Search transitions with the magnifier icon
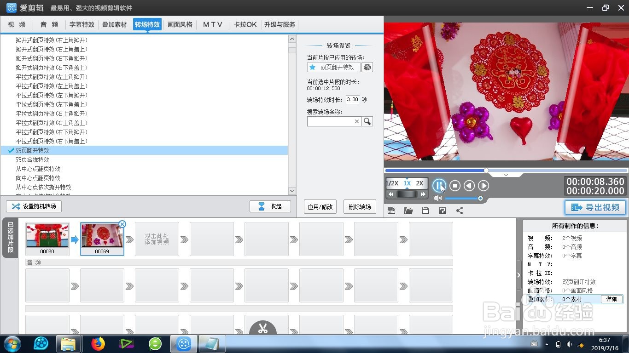The height and width of the screenshot is (353, 629). tap(367, 121)
